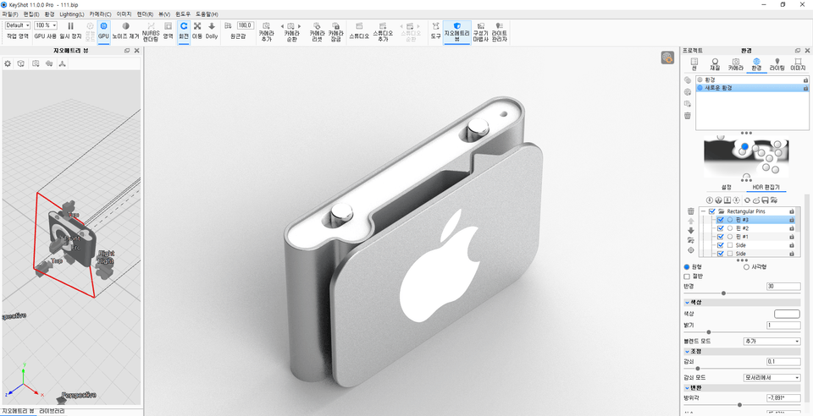
Task: Save the HDR with the disk icon
Action: 764,200
